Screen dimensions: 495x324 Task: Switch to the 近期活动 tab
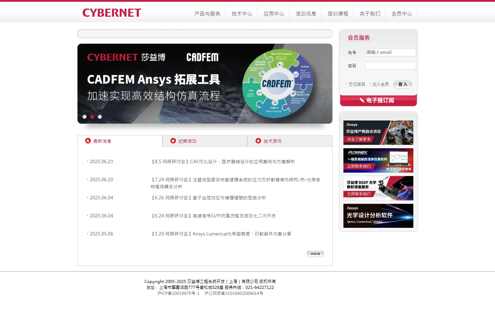[205, 141]
